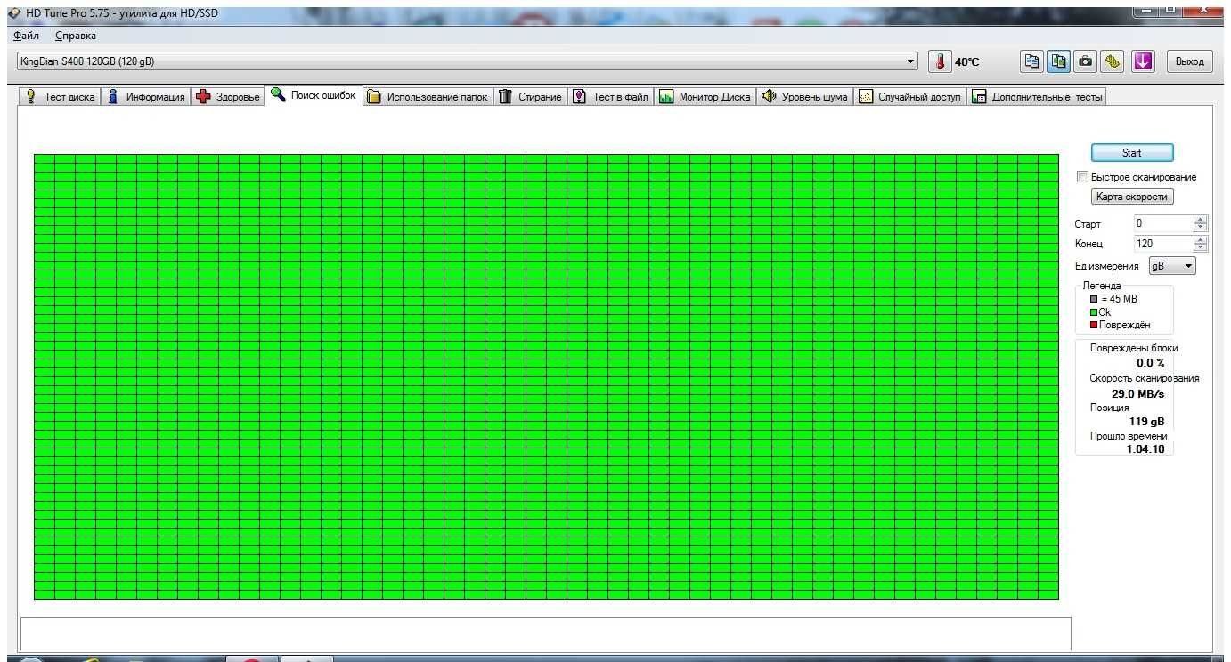
Task: Click the red Повреждён legend swatch
Action: coord(1094,325)
